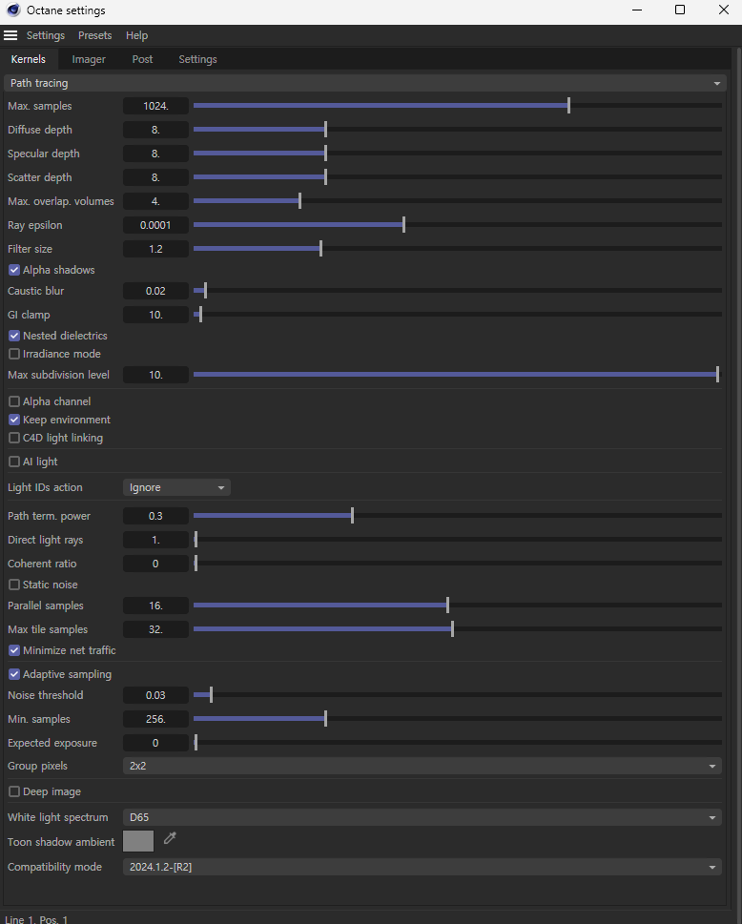Click the Ray epsilon slider
The width and height of the screenshot is (742, 924).
pos(458,224)
